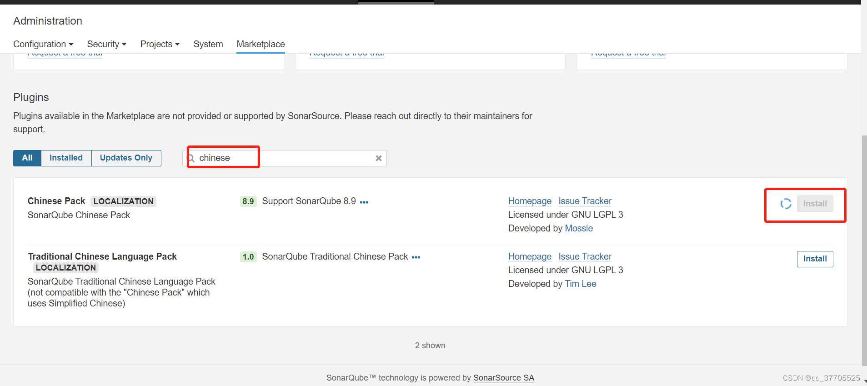Image resolution: width=867 pixels, height=386 pixels.
Task: Open the SonarSource SA footer link
Action: click(x=504, y=378)
